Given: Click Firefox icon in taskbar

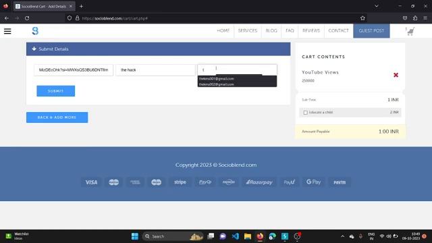Looking at the screenshot, I should click(x=260, y=236).
